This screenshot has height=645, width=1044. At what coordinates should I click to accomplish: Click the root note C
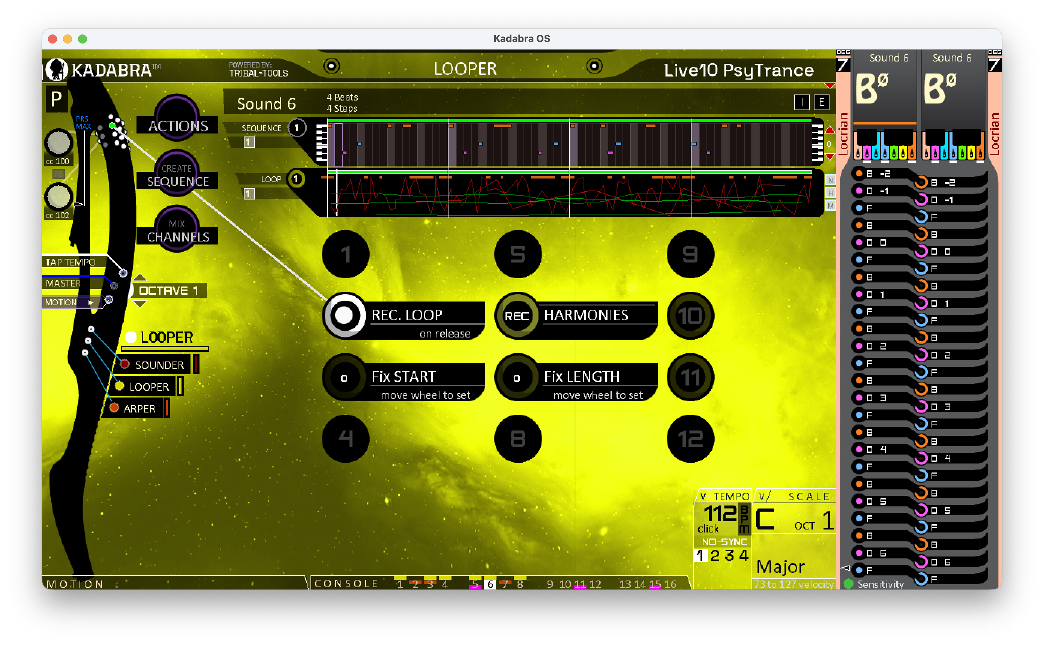pos(765,519)
